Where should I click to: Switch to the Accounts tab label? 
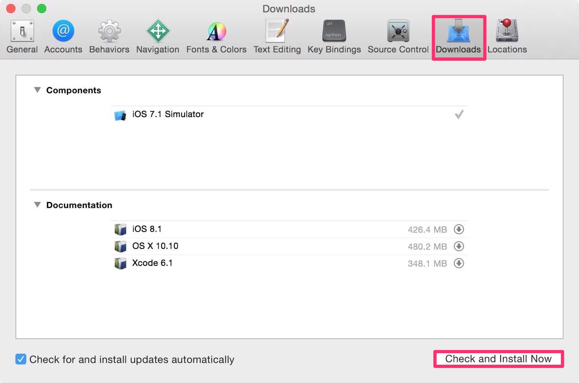[x=63, y=50]
